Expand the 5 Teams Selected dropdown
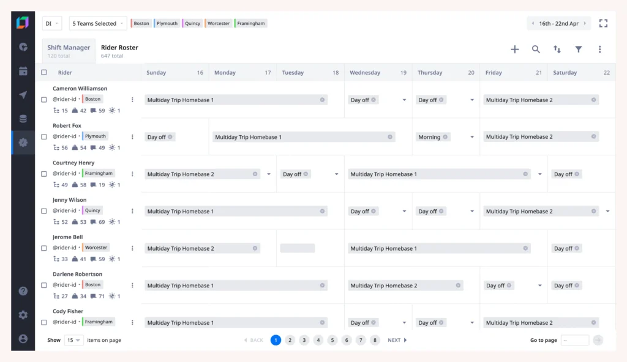Screen dimensions: 627x362 [98, 23]
